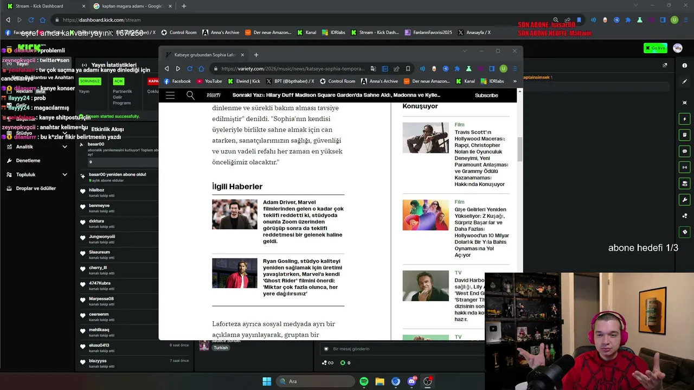Open Anasayfa / X bookmark
This screenshot has height=390, width=694.
(x=474, y=32)
